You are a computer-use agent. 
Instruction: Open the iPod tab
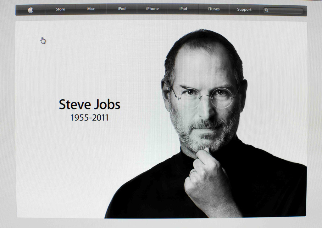[121, 9]
